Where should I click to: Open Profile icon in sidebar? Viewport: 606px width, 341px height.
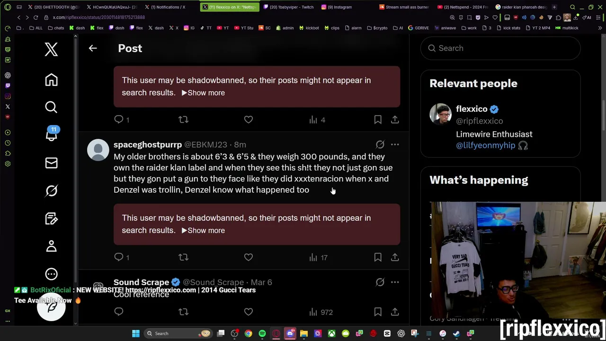click(x=51, y=246)
